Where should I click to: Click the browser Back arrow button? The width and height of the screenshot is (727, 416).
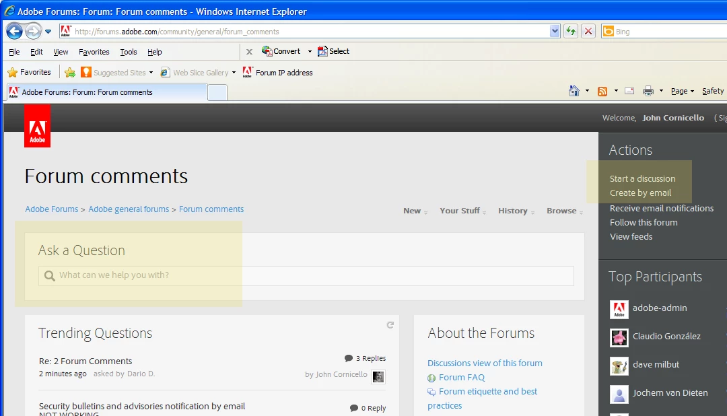14,32
